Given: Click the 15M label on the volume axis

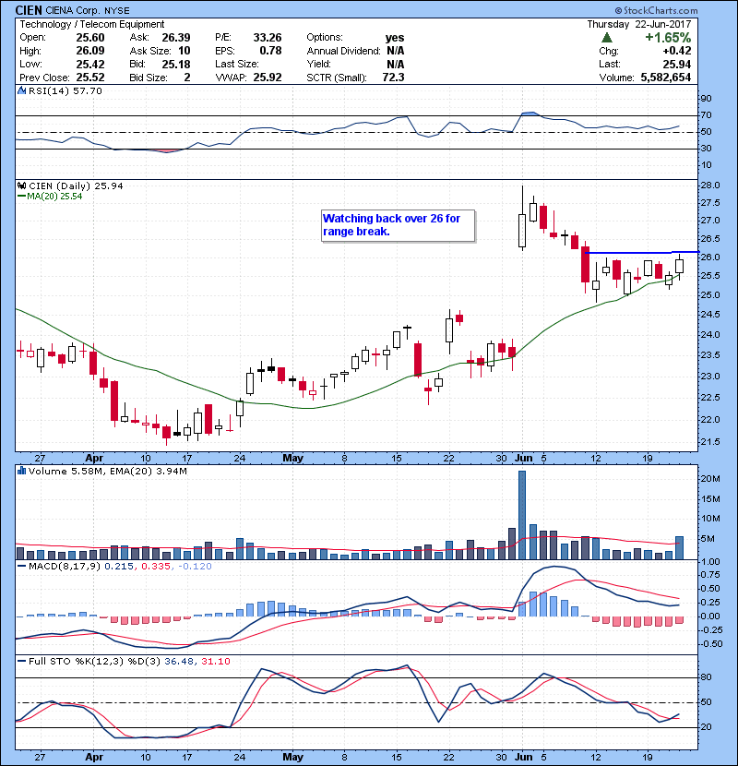Looking at the screenshot, I should tap(710, 499).
